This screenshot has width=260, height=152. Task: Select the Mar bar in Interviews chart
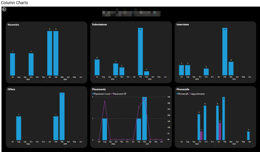[231, 69]
